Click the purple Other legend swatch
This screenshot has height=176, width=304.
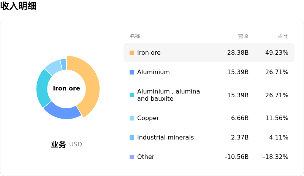(x=132, y=157)
